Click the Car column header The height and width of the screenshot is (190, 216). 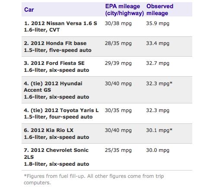click(x=29, y=10)
